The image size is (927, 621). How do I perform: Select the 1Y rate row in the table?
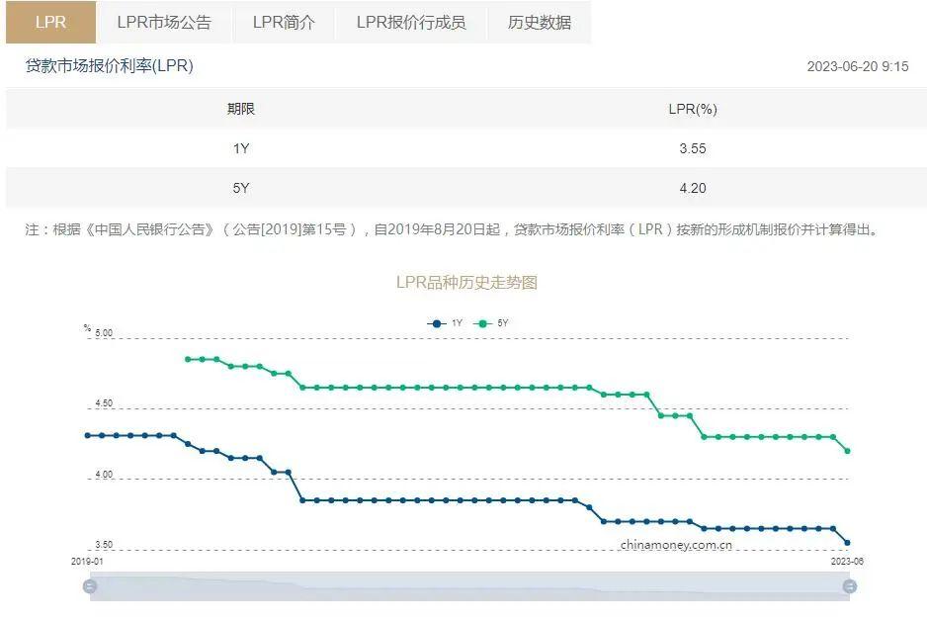(x=463, y=148)
